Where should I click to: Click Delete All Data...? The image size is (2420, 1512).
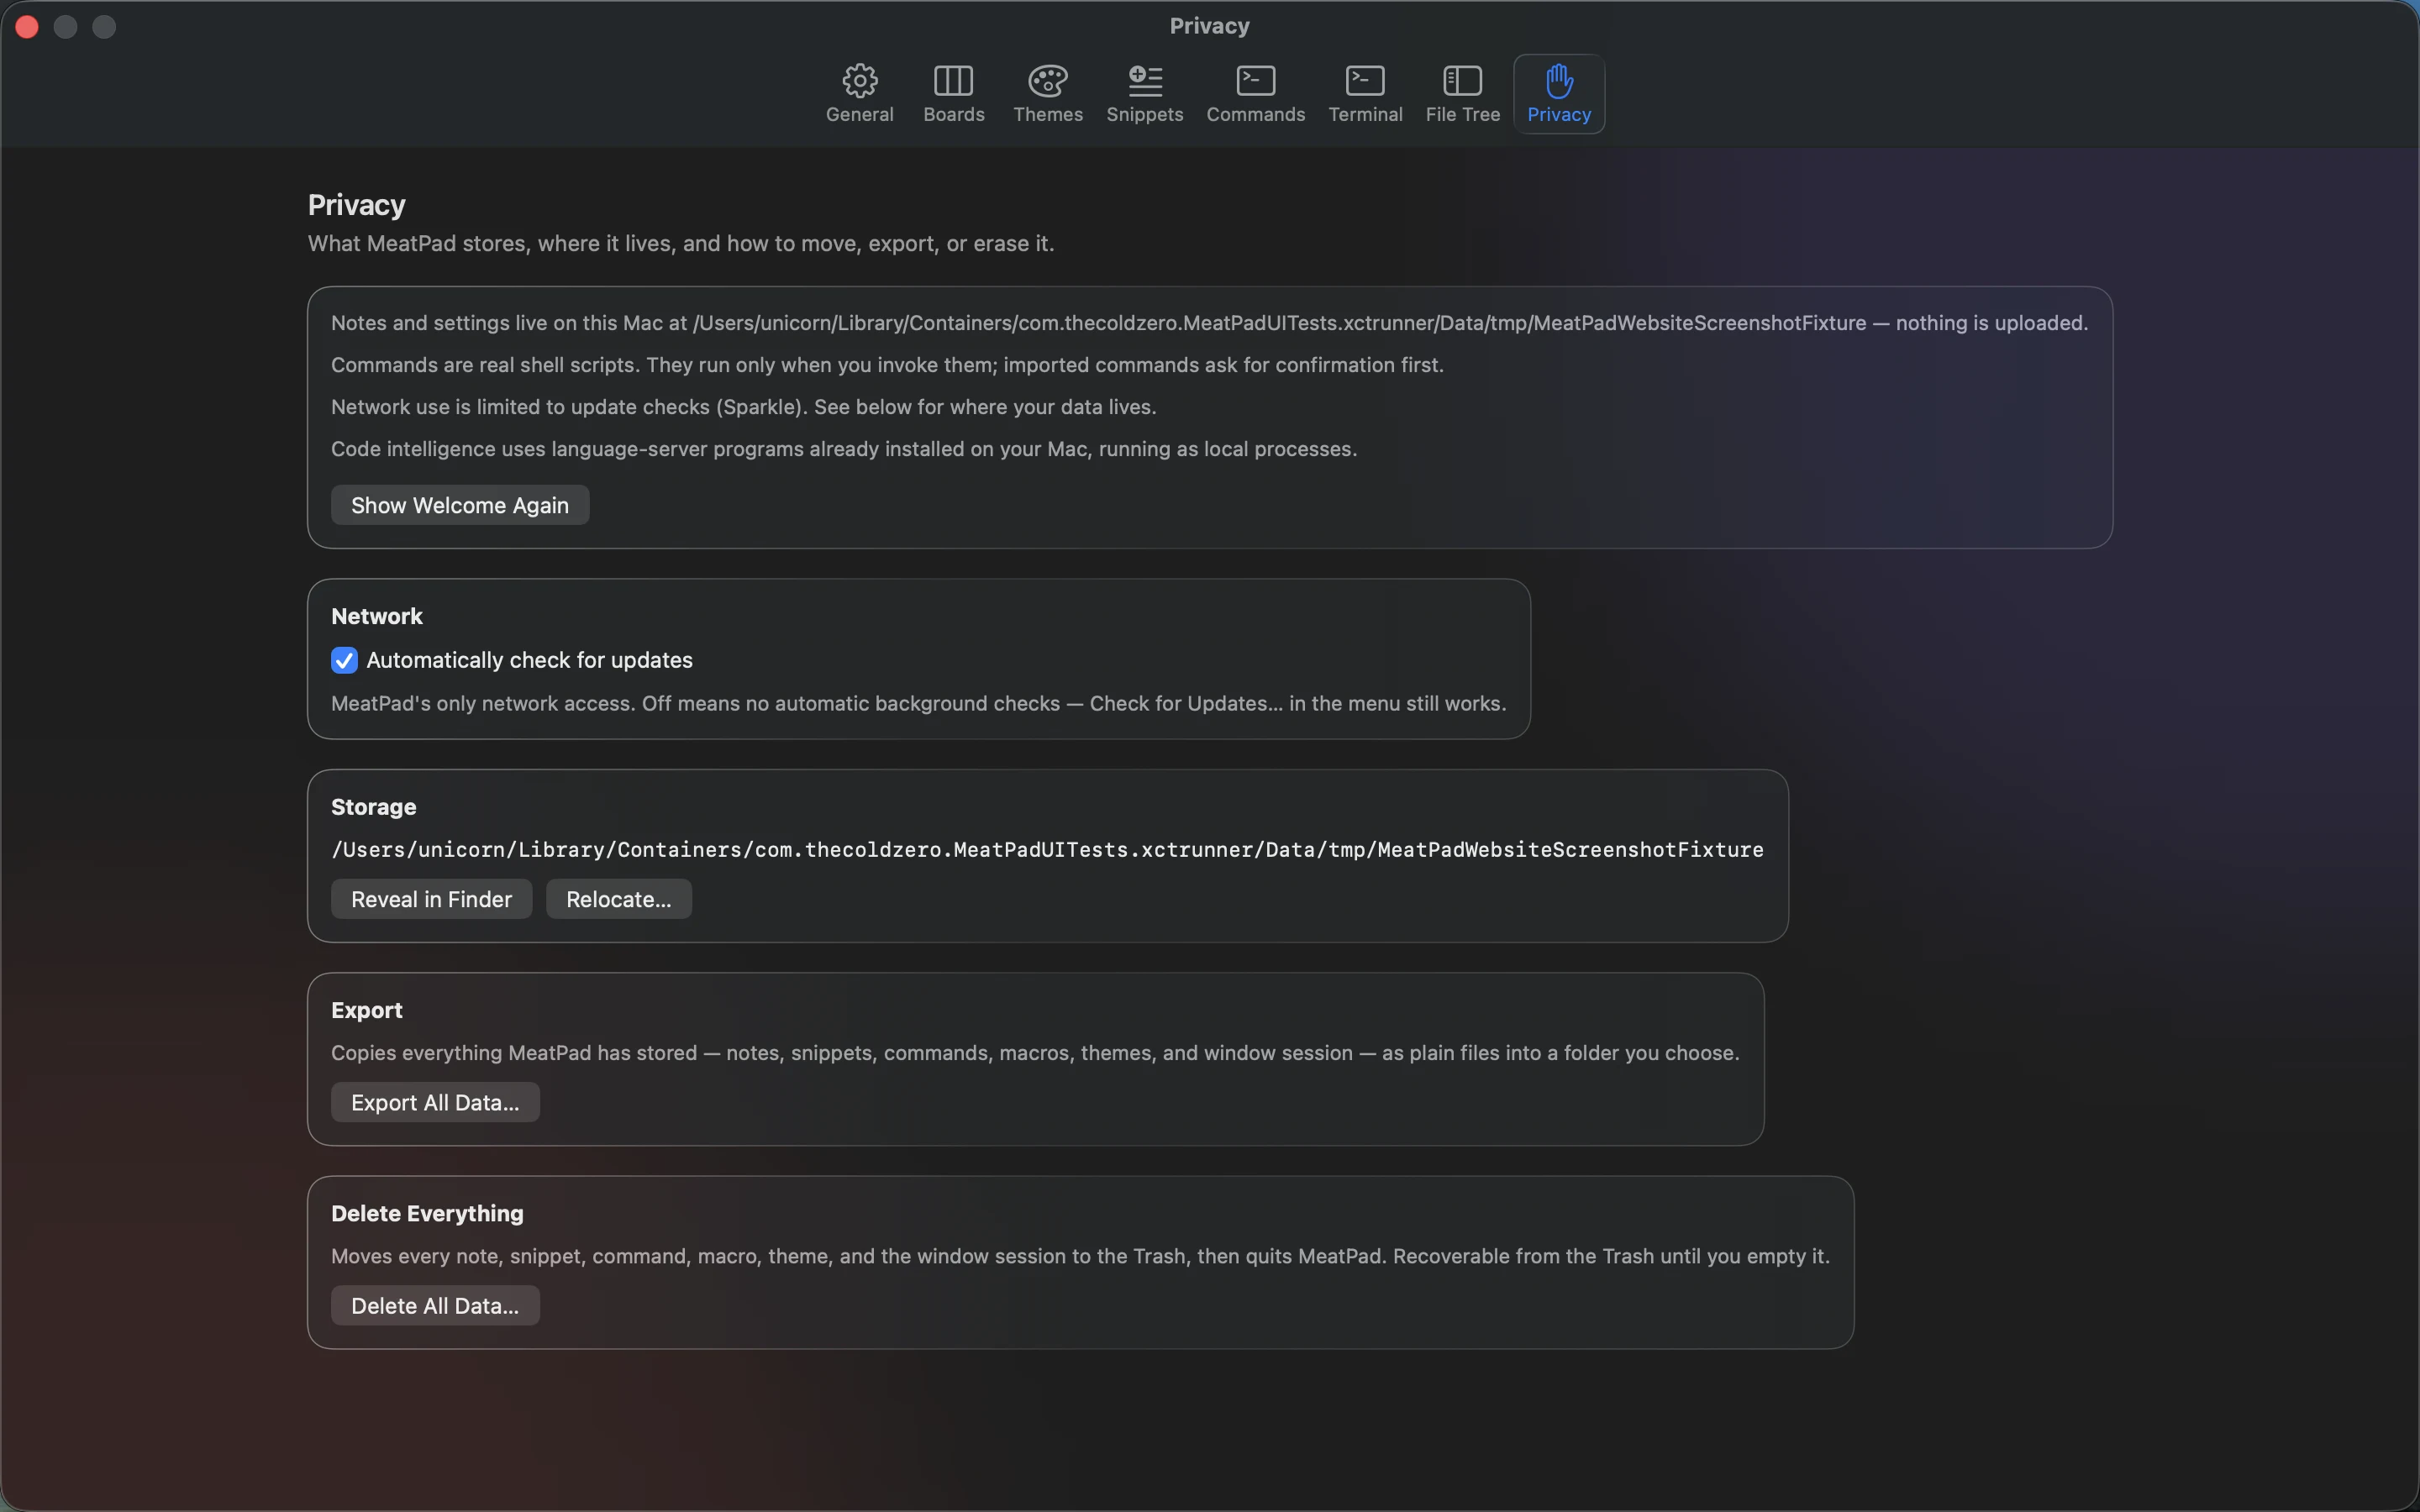[x=435, y=1305]
